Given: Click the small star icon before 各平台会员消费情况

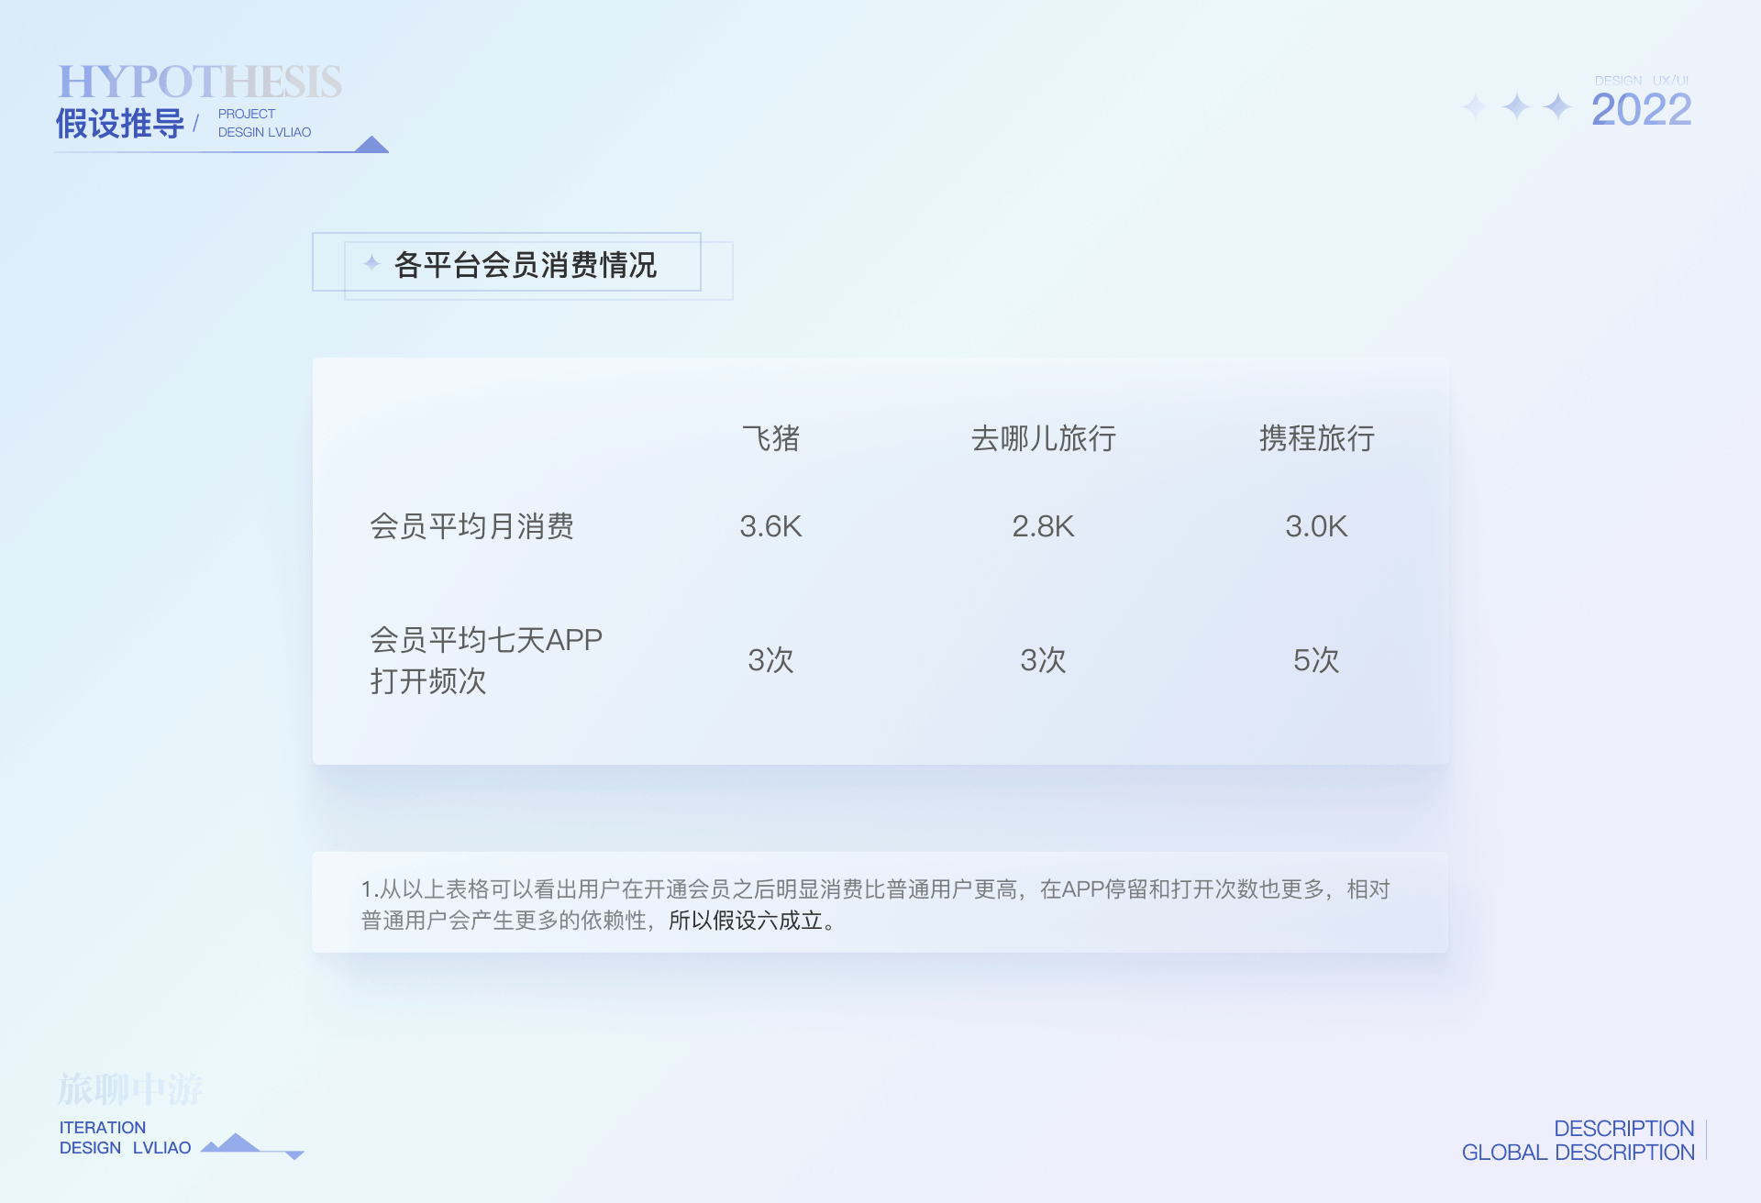Looking at the screenshot, I should (371, 263).
